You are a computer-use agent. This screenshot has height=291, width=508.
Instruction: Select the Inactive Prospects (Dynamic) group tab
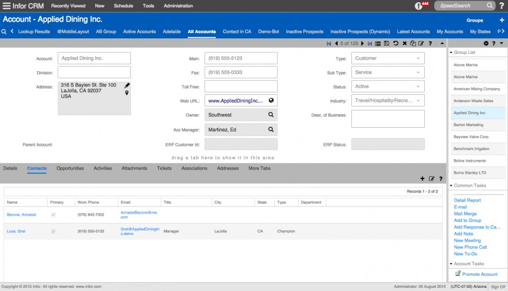click(x=360, y=31)
